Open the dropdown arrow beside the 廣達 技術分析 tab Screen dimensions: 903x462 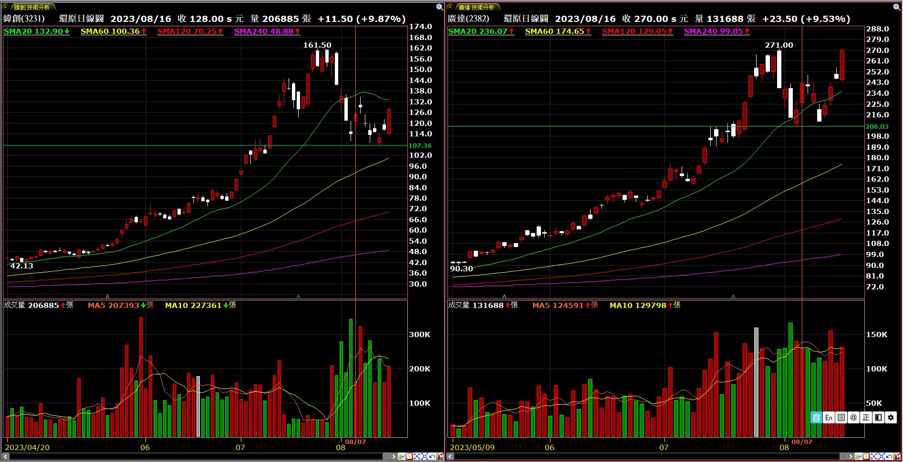451,7
